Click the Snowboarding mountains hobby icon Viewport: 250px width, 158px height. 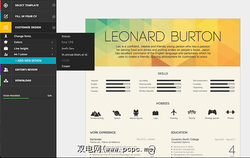96,114
